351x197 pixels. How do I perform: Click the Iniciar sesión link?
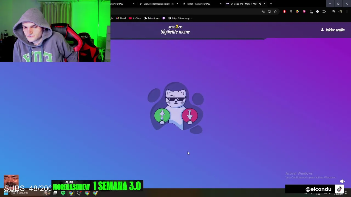click(333, 30)
